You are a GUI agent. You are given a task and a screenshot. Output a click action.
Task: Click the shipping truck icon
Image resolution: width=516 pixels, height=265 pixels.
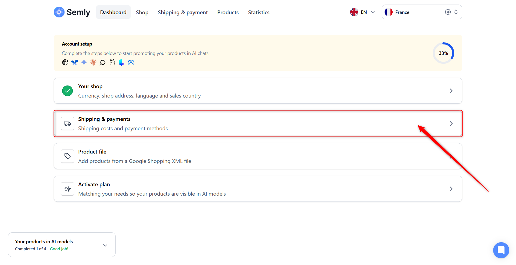67,124
